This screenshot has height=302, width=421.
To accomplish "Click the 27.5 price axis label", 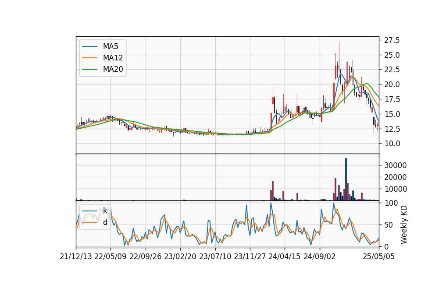I will tap(392, 40).
